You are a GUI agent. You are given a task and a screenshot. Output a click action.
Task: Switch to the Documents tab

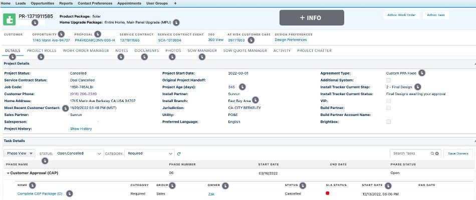tap(147, 50)
